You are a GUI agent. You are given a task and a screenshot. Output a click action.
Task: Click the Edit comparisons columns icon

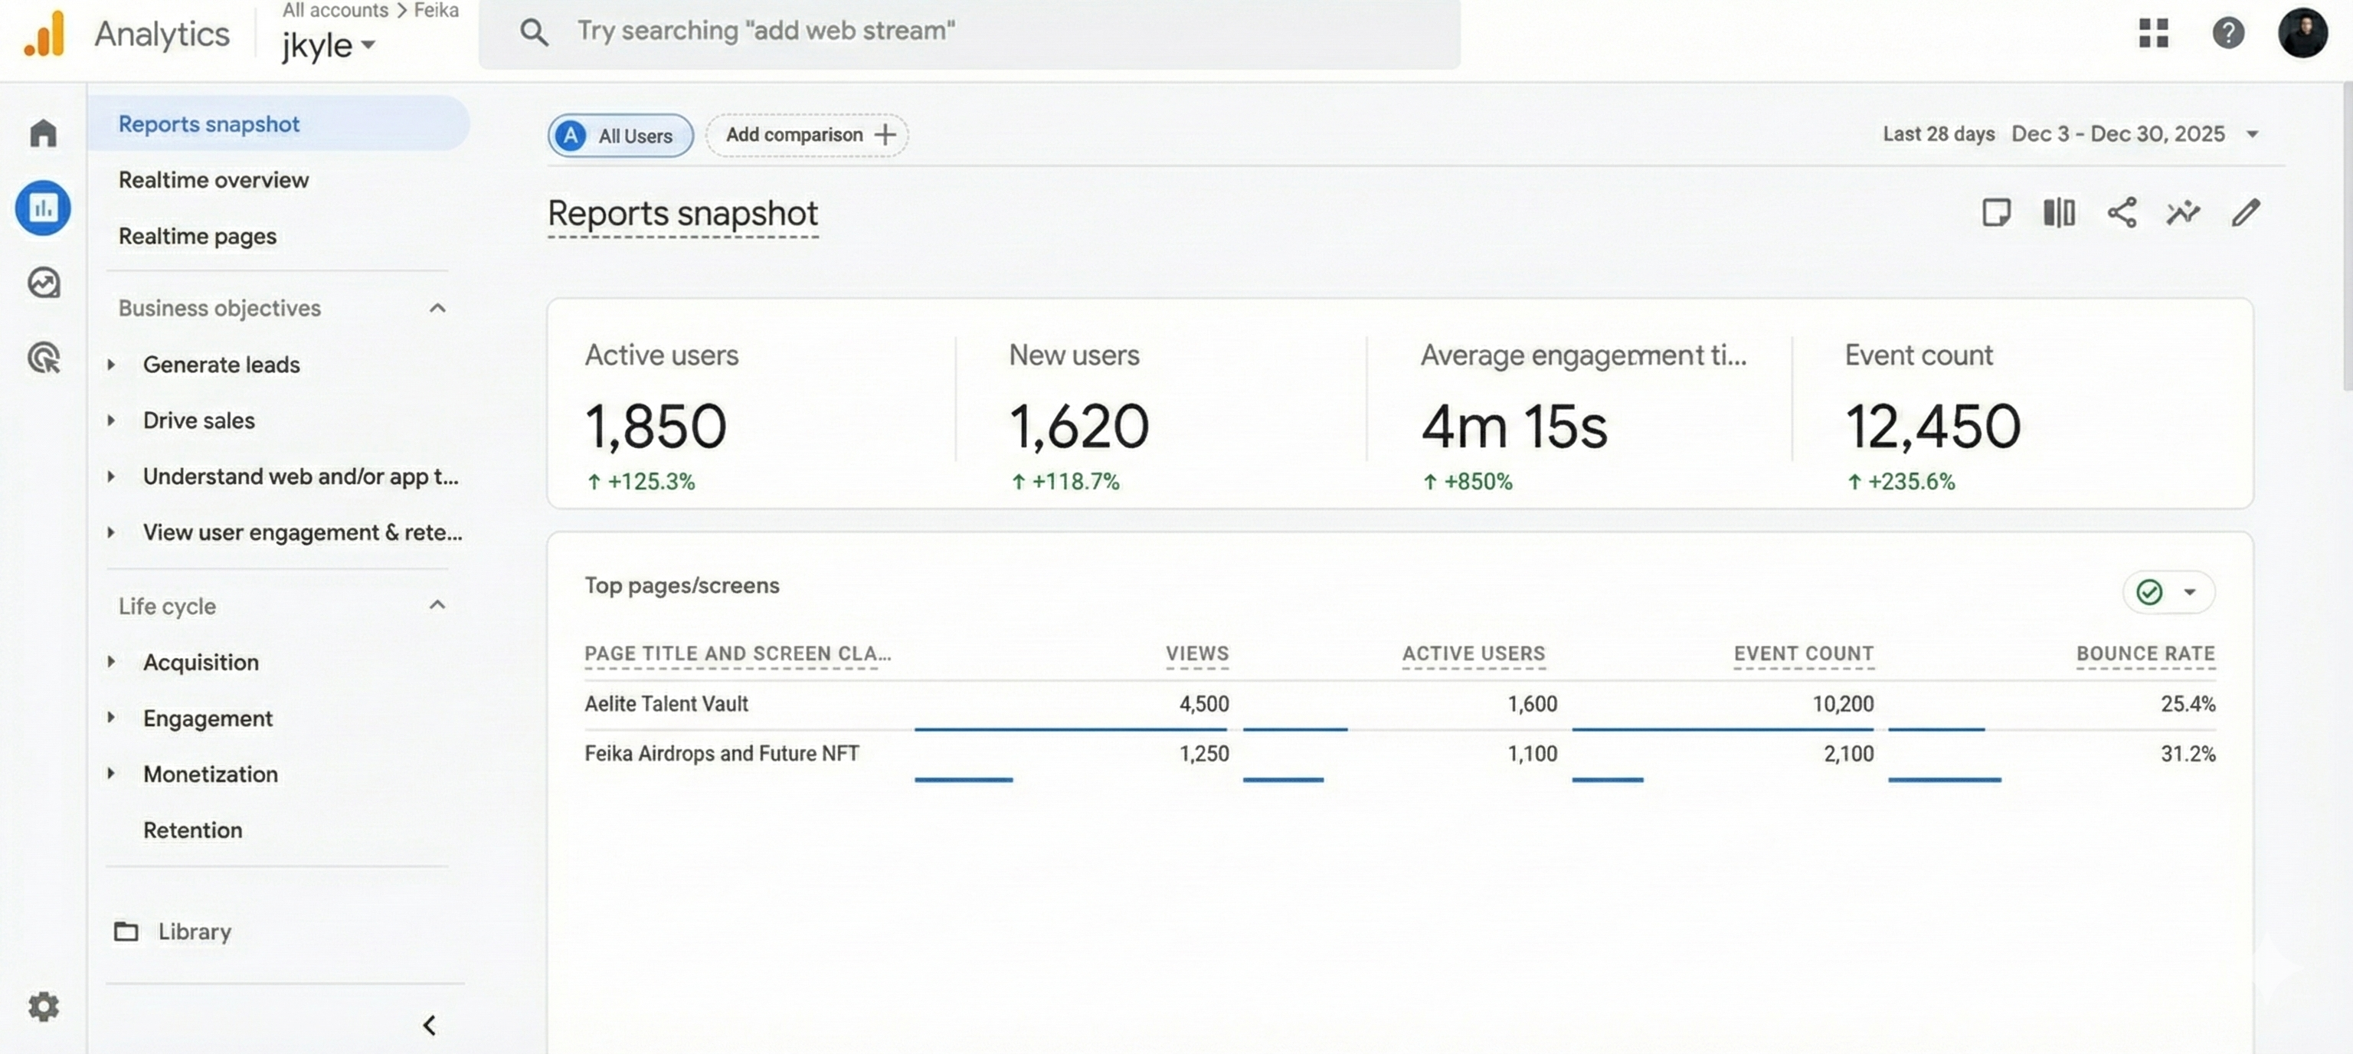2059,213
